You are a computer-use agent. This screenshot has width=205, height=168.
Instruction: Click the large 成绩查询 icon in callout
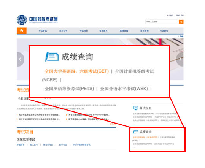tap(52, 57)
